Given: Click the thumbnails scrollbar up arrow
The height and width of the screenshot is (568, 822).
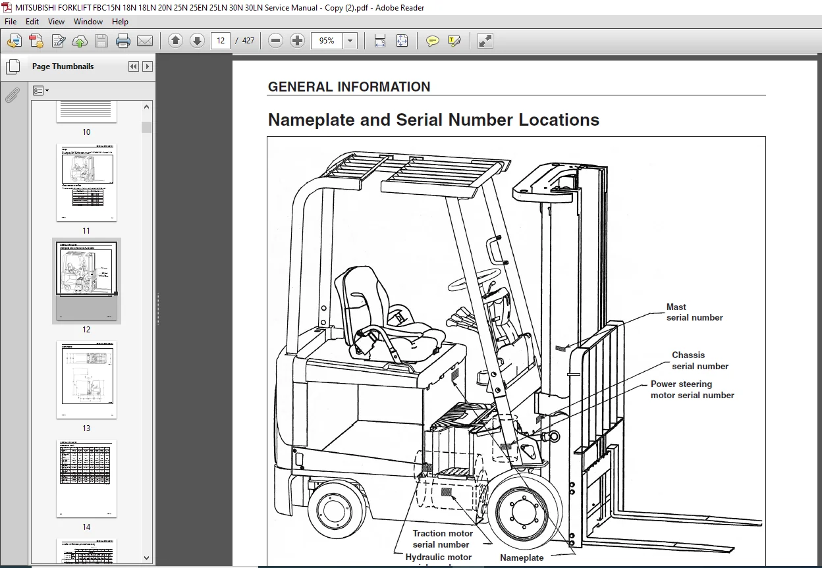Looking at the screenshot, I should [146, 107].
